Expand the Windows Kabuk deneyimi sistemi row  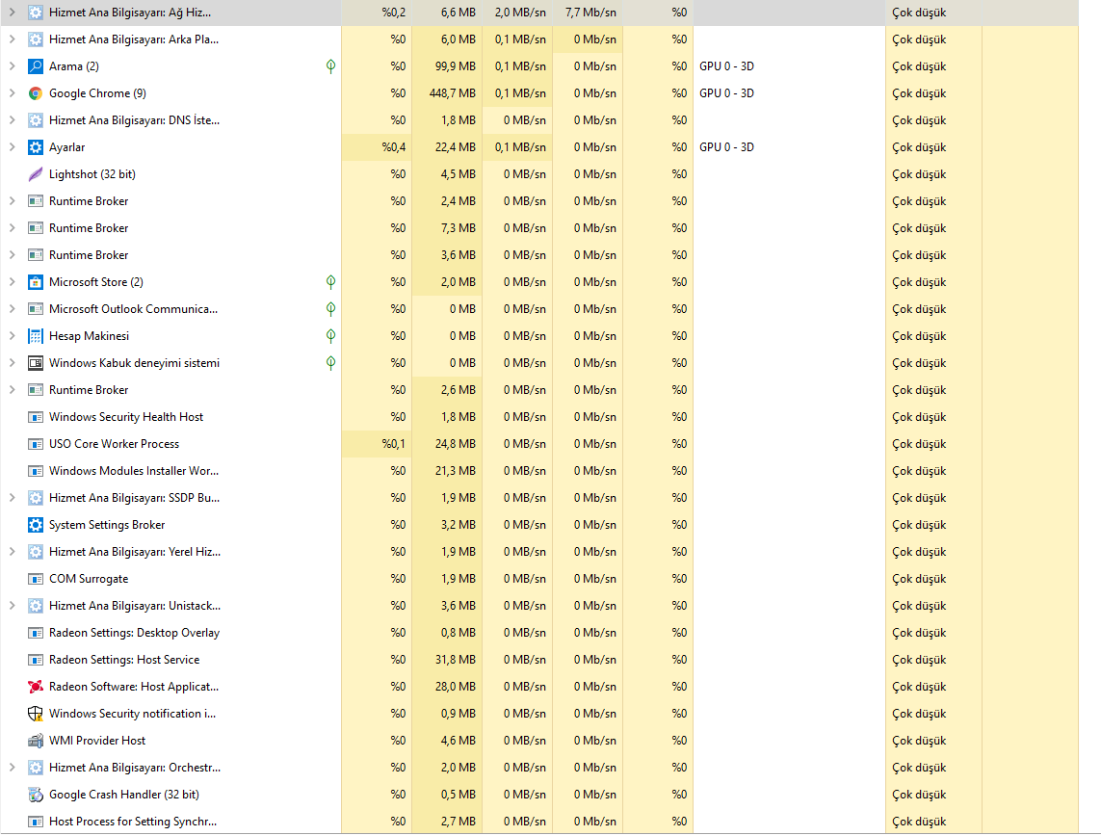click(x=12, y=363)
